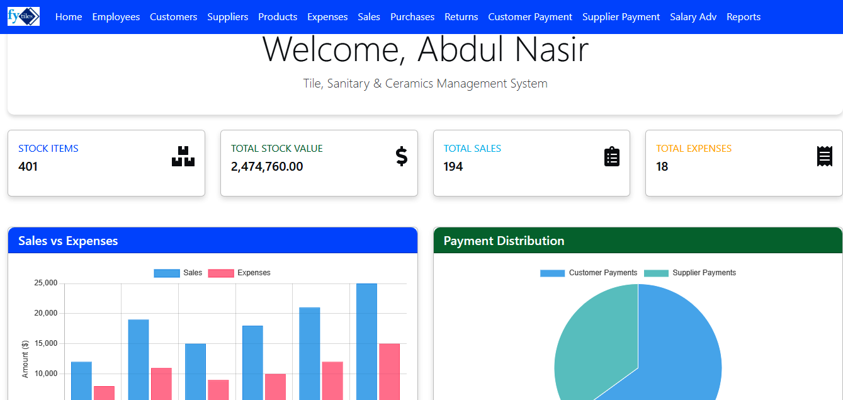
Task: Click the blue Sales color swatch in the legend
Action: 166,273
